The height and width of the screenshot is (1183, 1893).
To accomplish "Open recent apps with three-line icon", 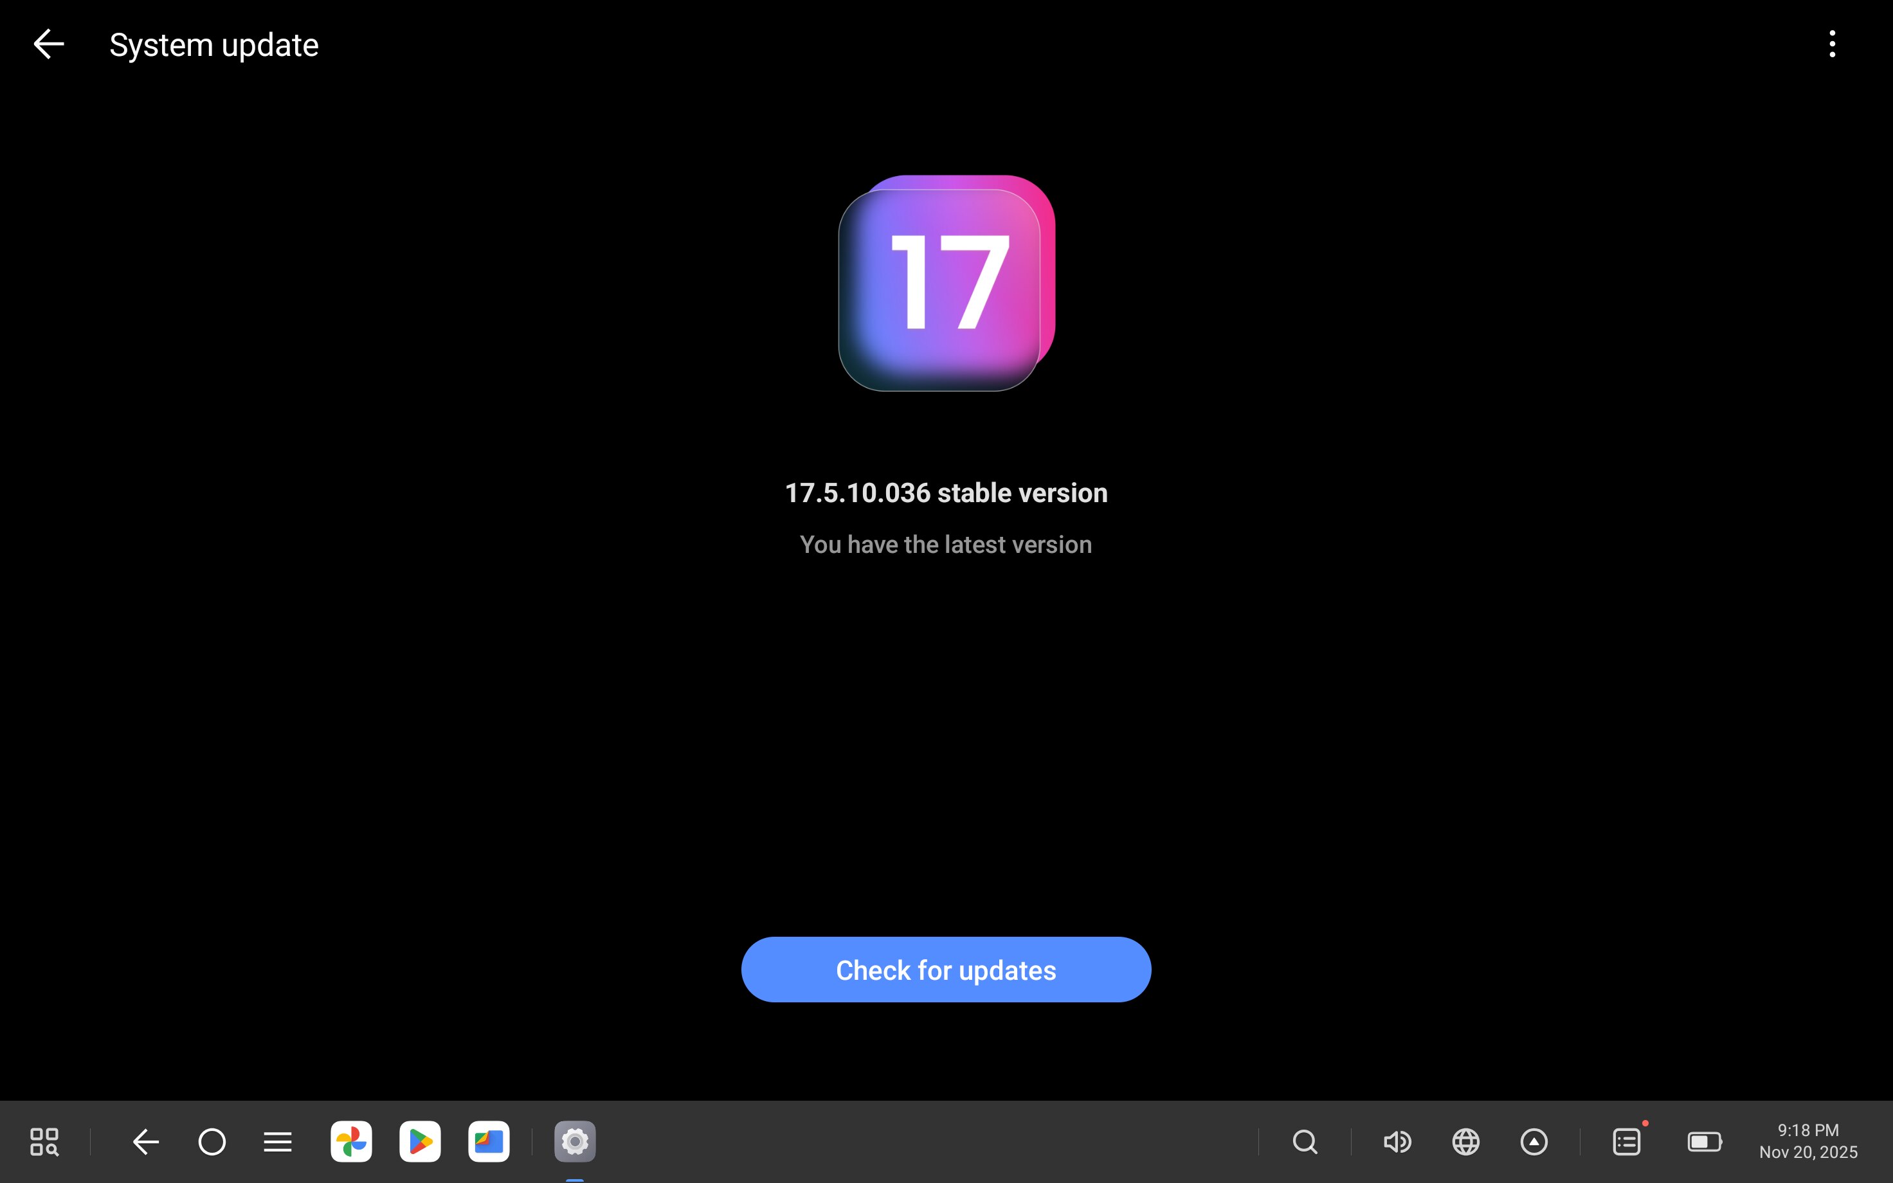I will (x=278, y=1142).
